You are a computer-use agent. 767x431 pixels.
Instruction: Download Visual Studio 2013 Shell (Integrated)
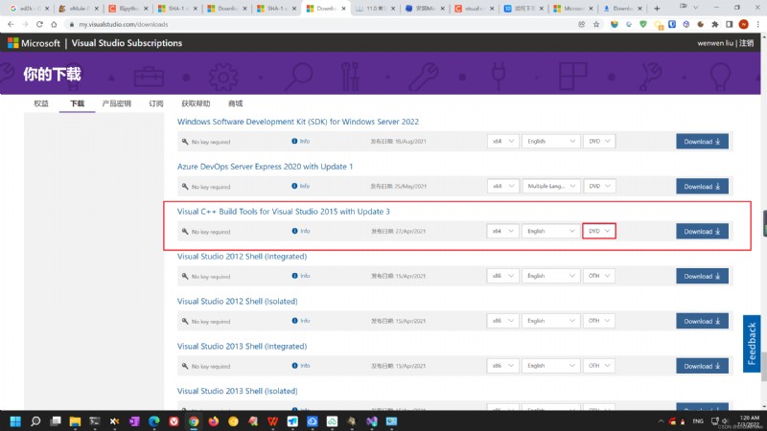(702, 367)
